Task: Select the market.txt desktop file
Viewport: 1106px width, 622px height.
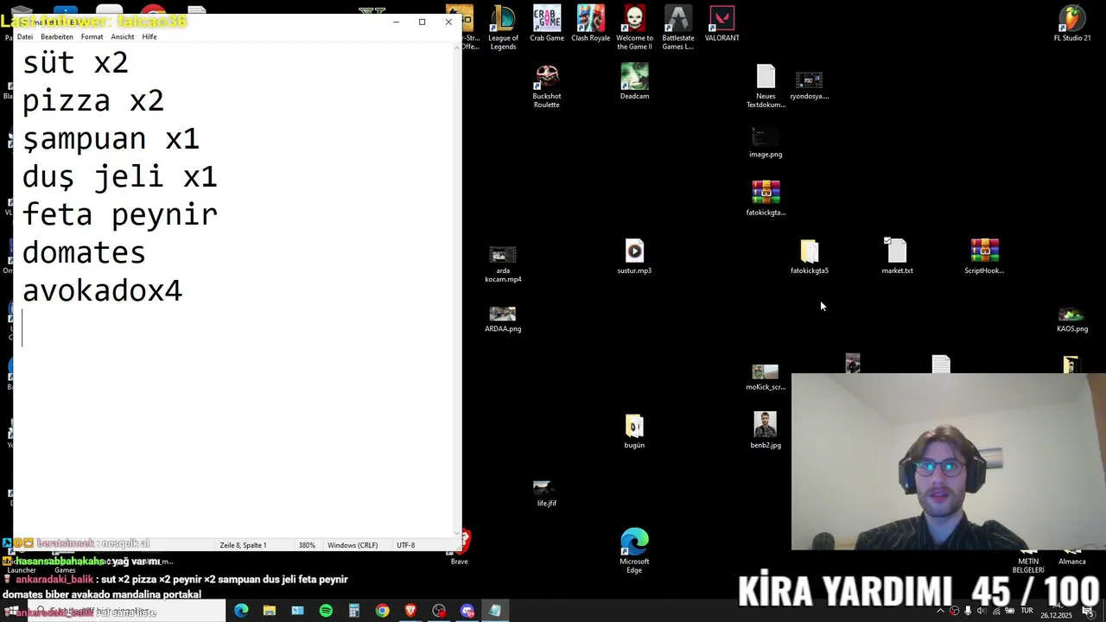Action: tap(897, 257)
